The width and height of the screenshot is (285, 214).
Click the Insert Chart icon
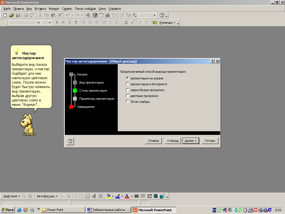[108, 15]
